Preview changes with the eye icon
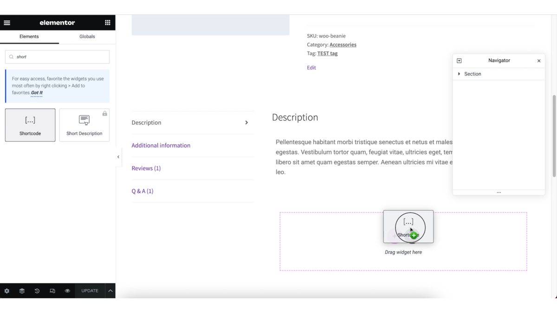 tap(67, 291)
